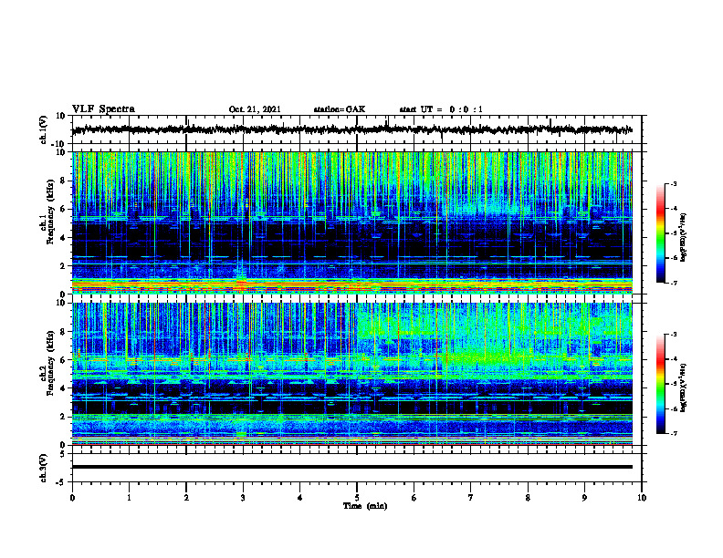This screenshot has height=558, width=723.
Task: Click the ch.1 voltage waveform trace
Action: click(x=351, y=129)
